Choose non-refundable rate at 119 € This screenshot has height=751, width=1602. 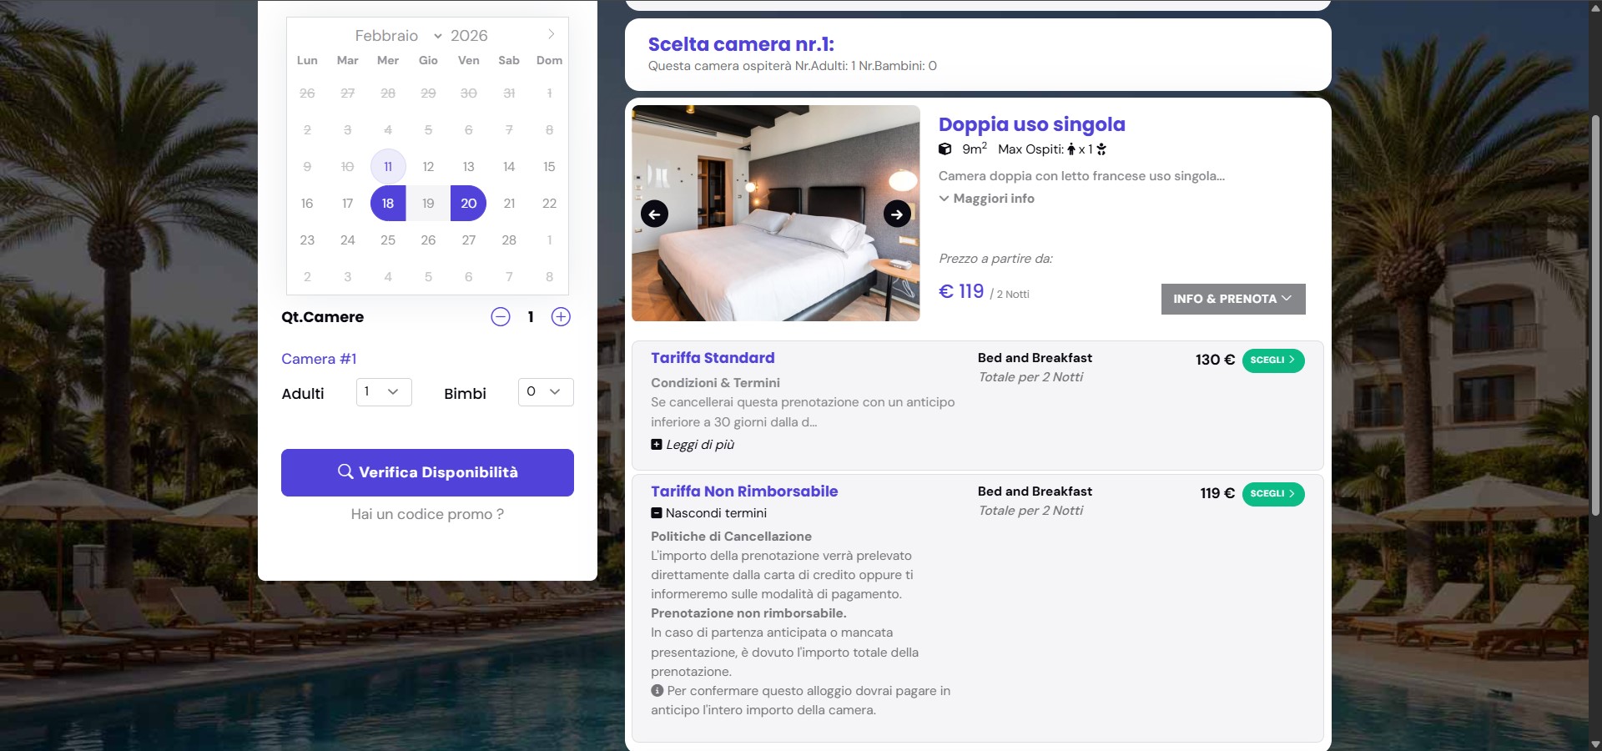click(x=1272, y=494)
